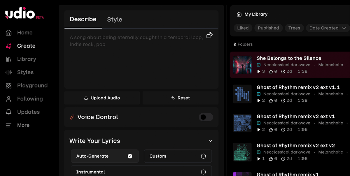350x176 pixels.
Task: Open Updates bell icon
Action: click(x=9, y=112)
